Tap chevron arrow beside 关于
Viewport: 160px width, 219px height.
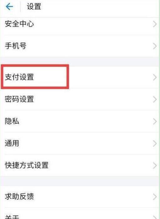(155, 216)
